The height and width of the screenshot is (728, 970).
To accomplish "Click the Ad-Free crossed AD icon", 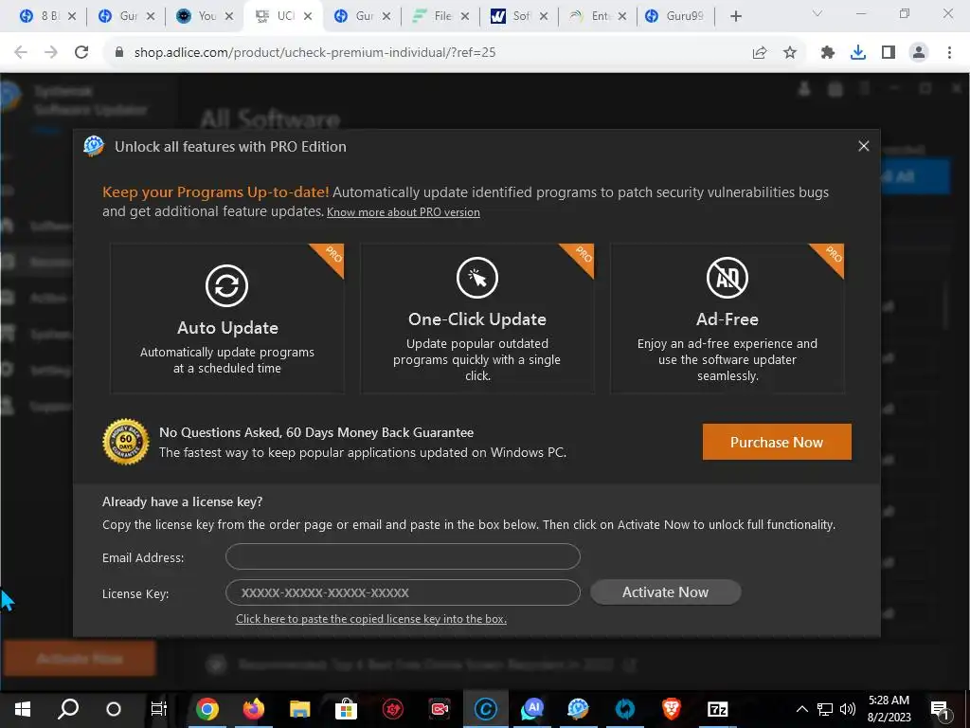I will [727, 278].
